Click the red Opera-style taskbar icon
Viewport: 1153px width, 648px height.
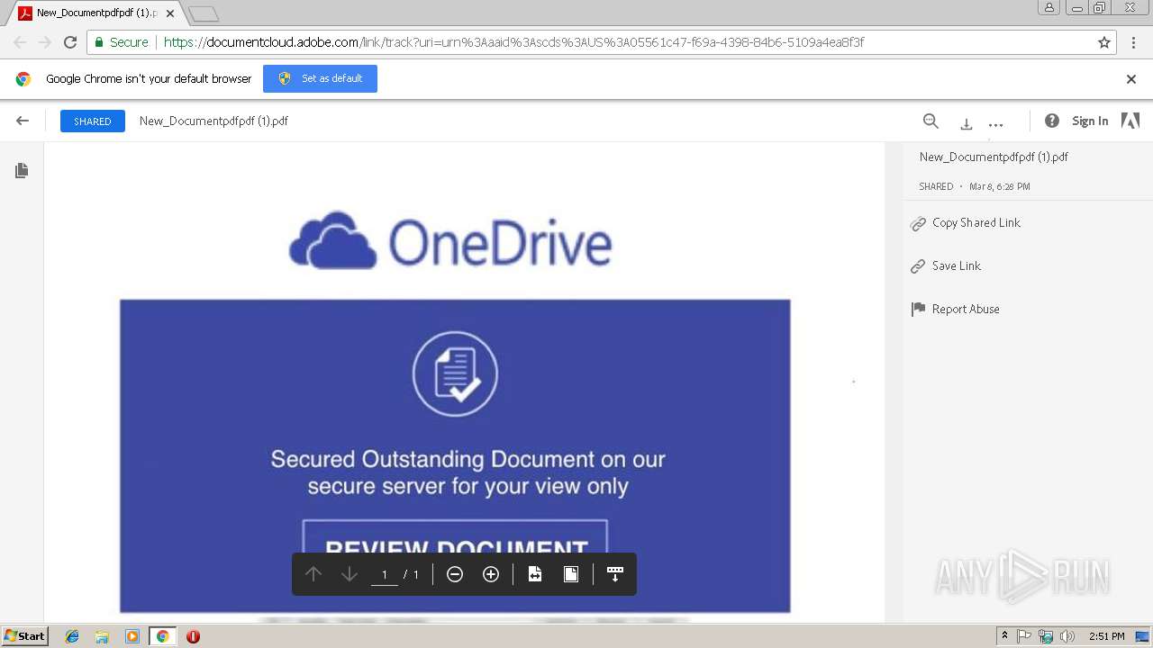pos(193,636)
